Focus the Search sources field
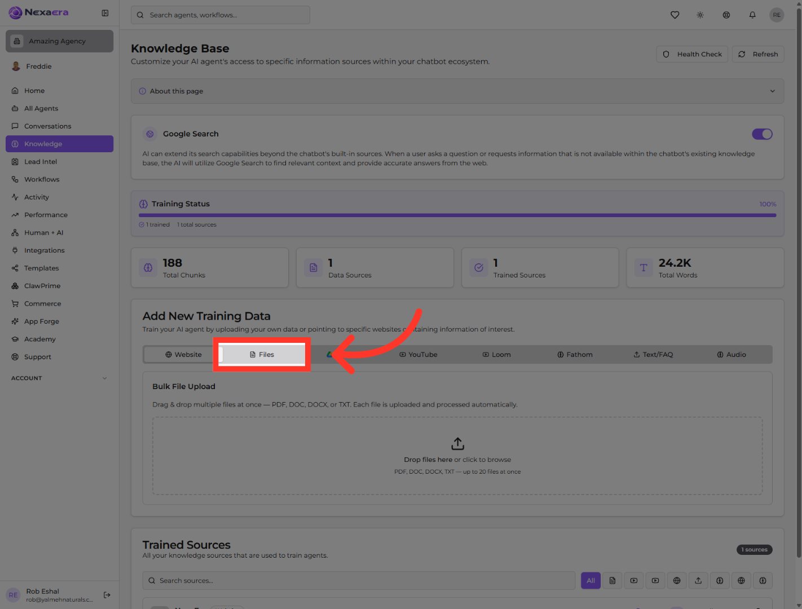802x609 pixels. (359, 580)
